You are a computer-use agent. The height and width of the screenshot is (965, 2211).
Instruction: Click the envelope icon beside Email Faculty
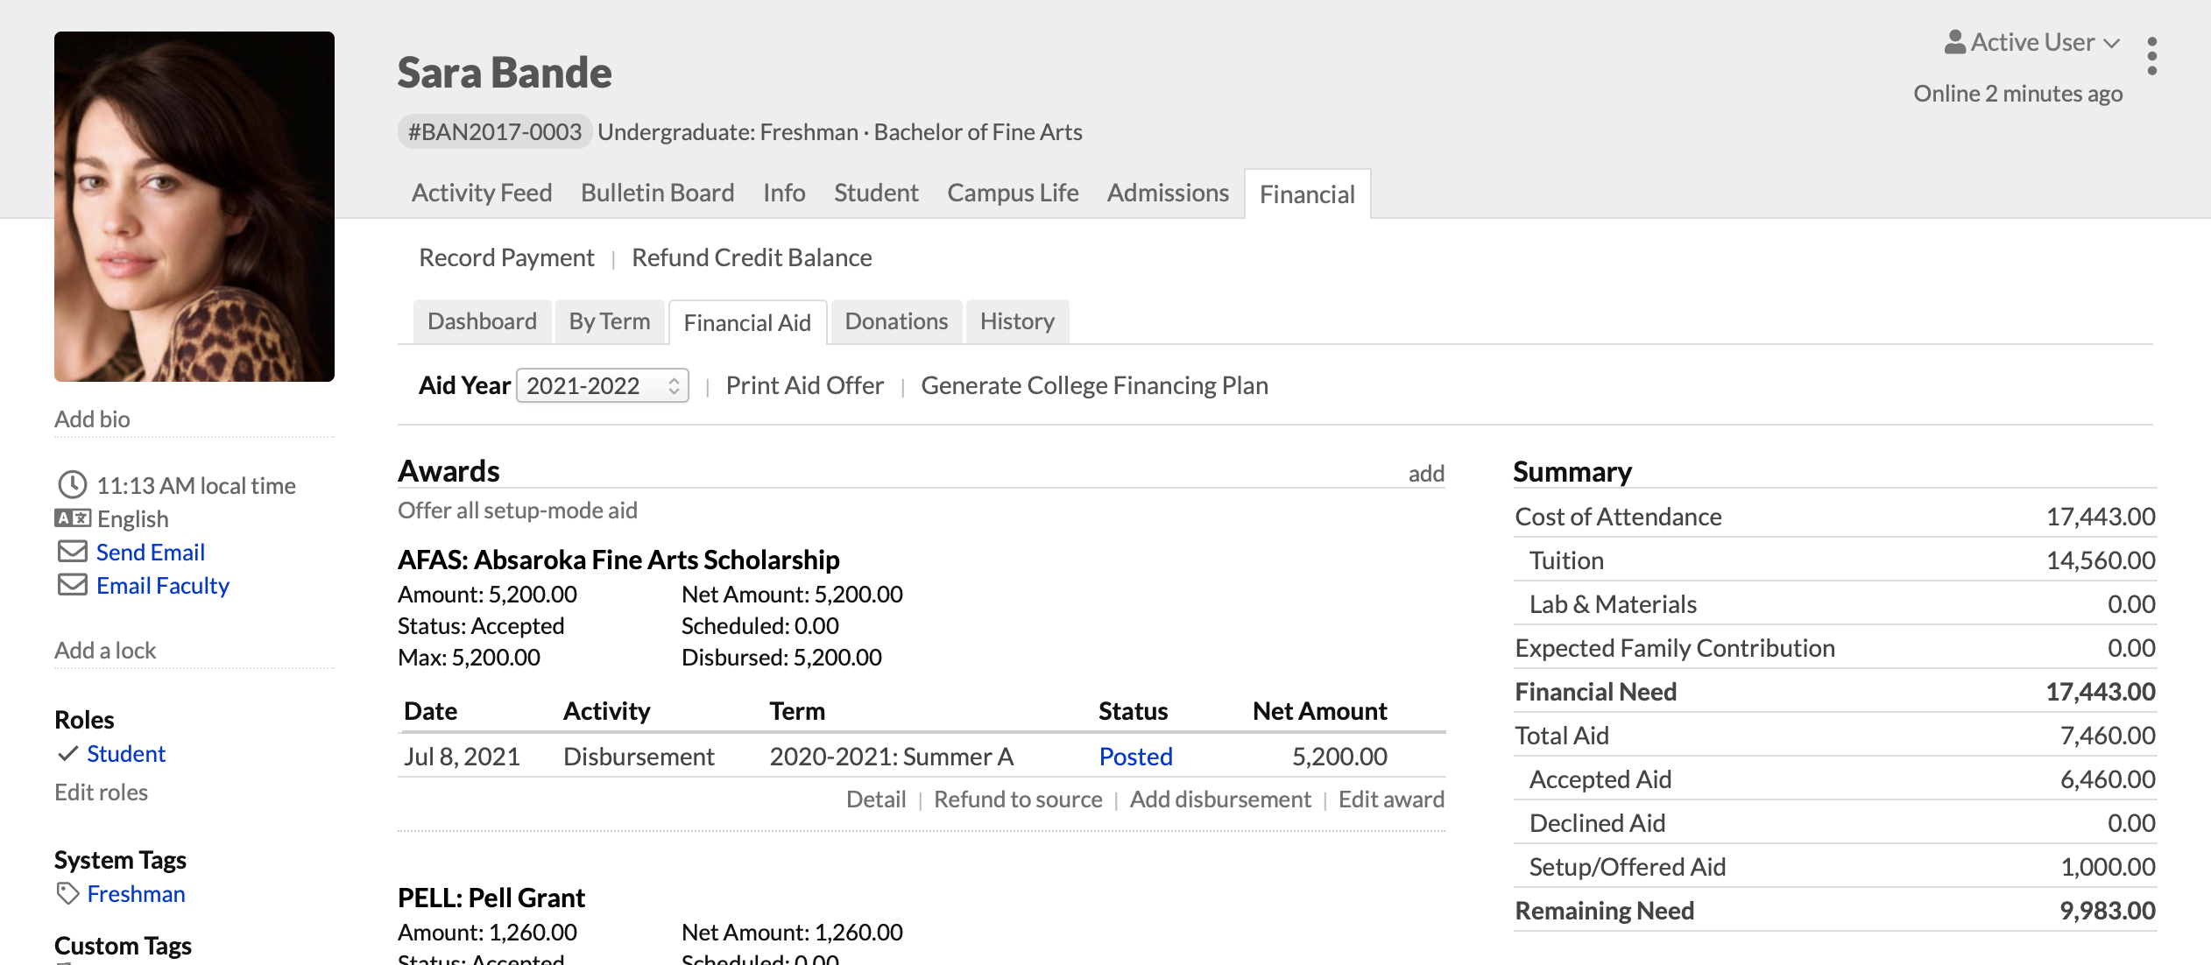pos(72,585)
